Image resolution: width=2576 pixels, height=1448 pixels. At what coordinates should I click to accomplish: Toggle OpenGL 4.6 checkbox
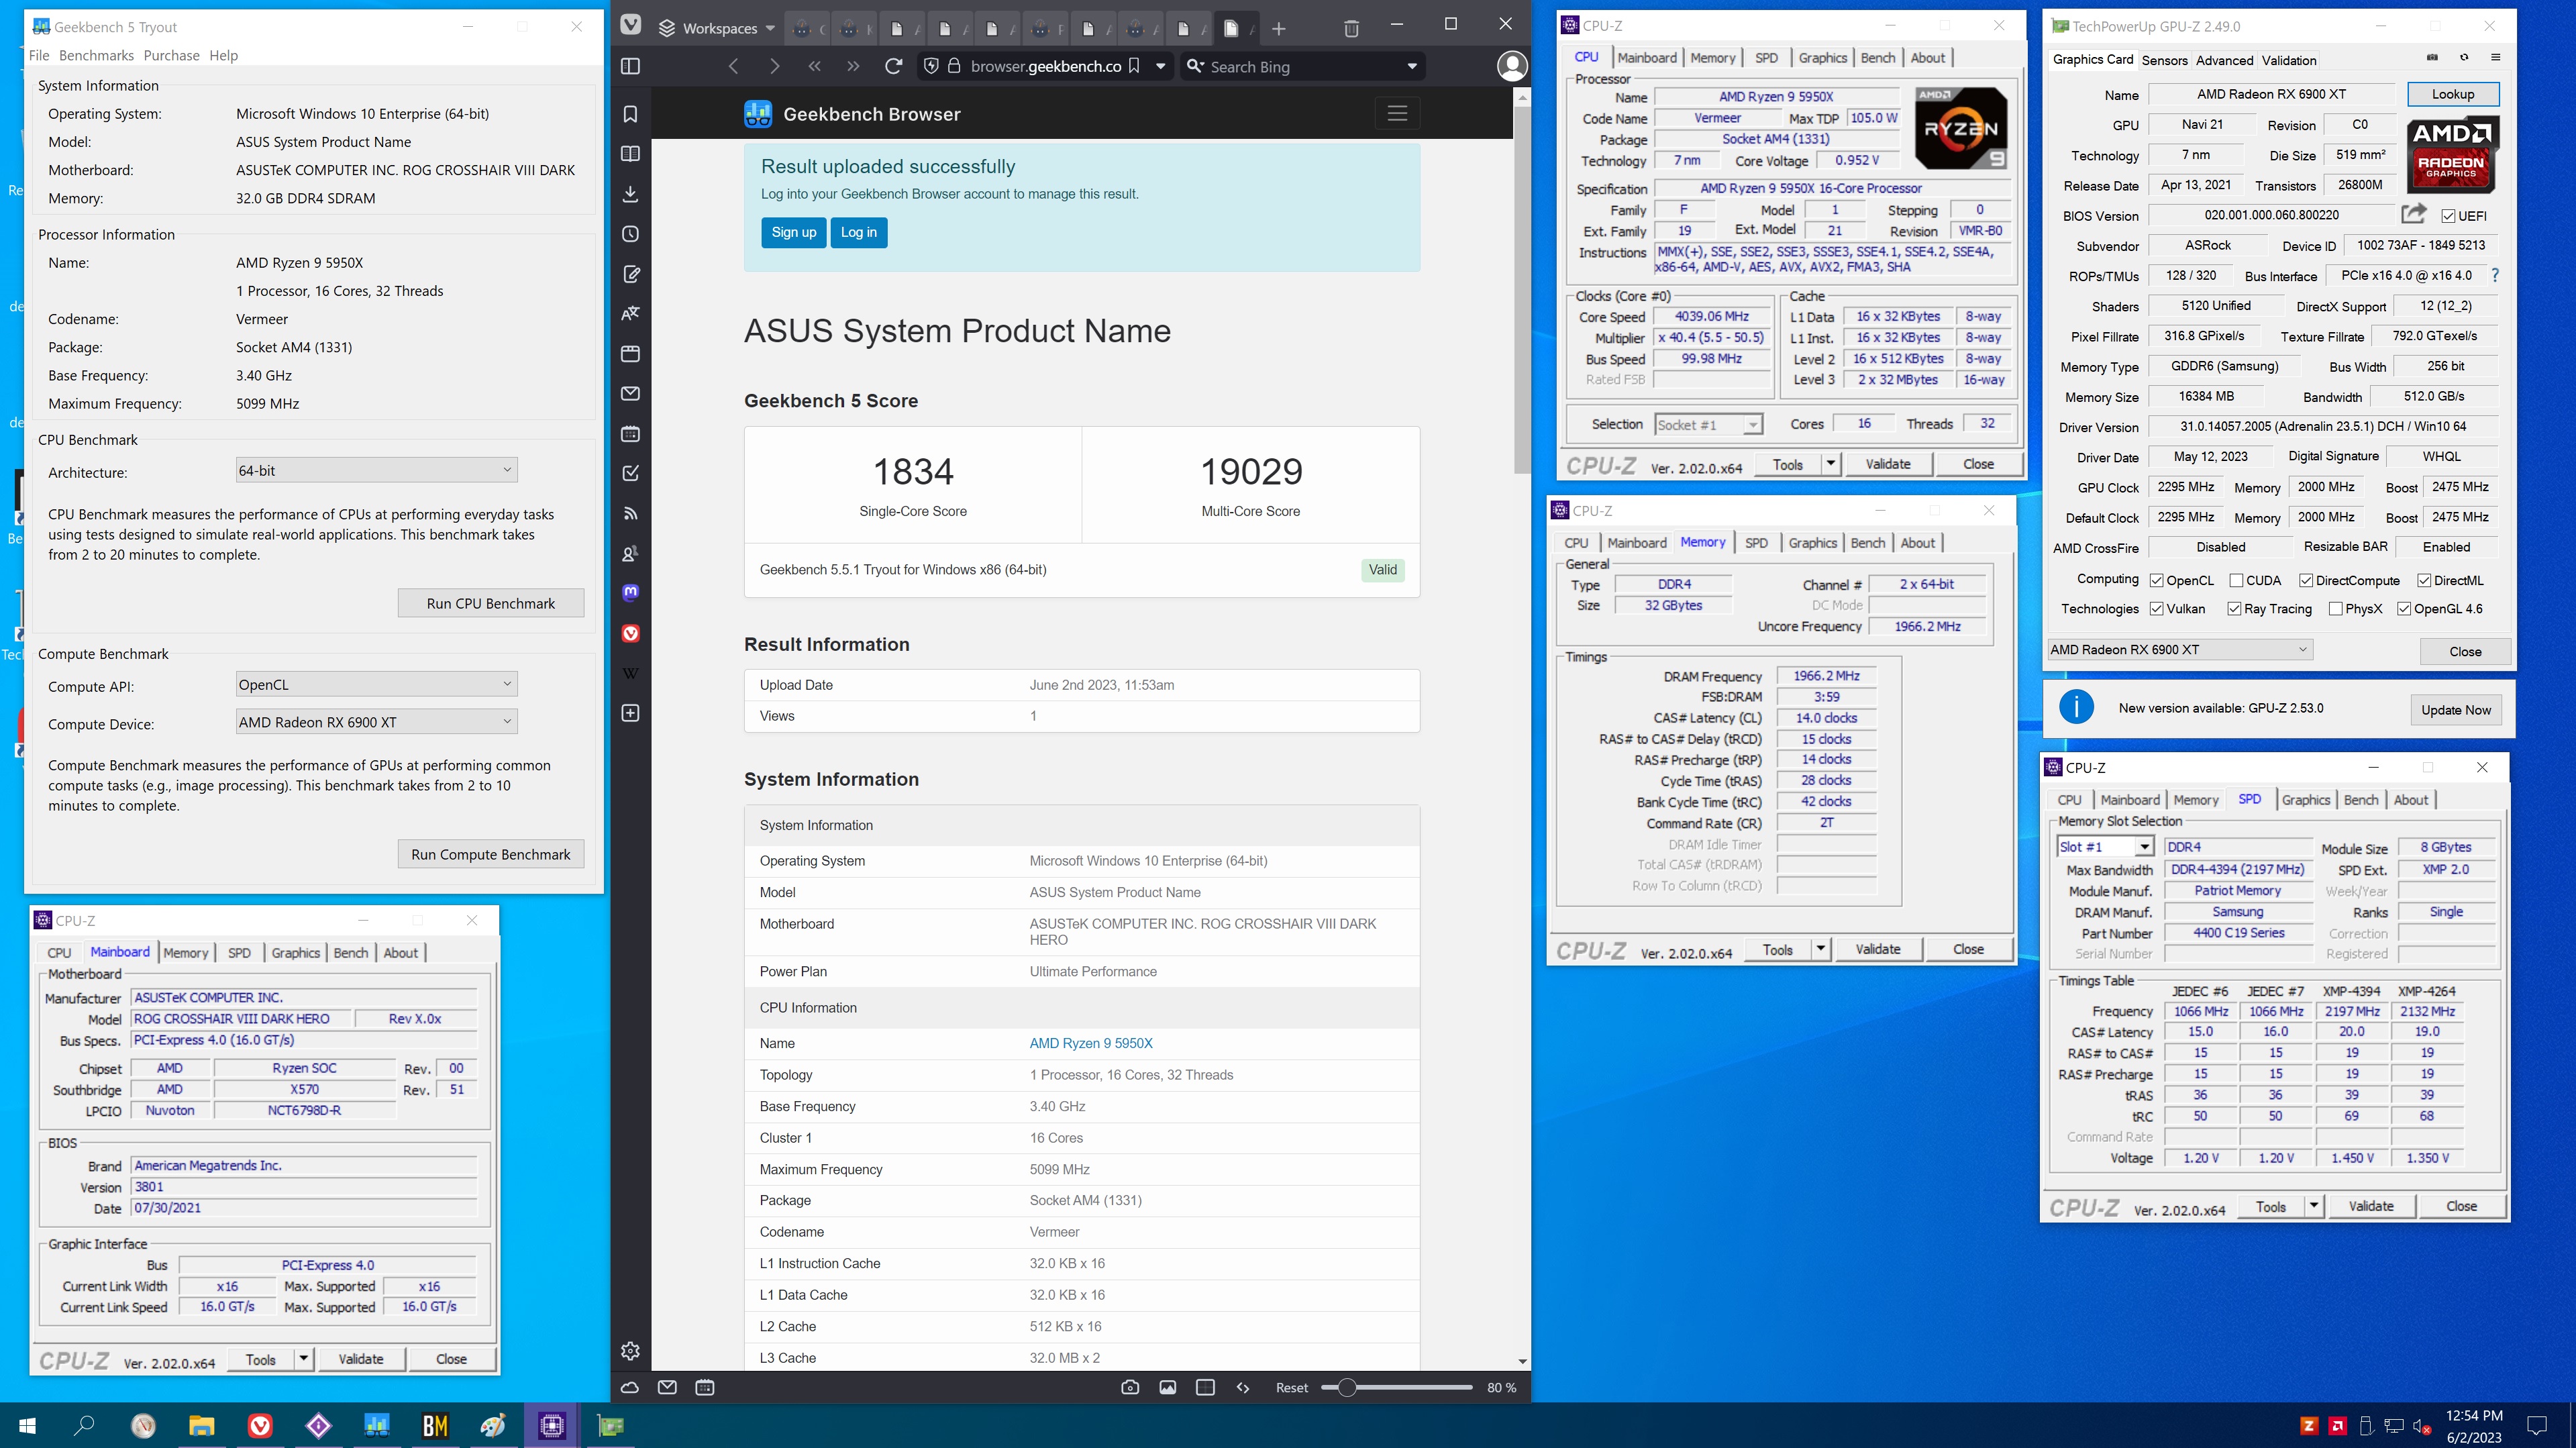[x=2404, y=609]
